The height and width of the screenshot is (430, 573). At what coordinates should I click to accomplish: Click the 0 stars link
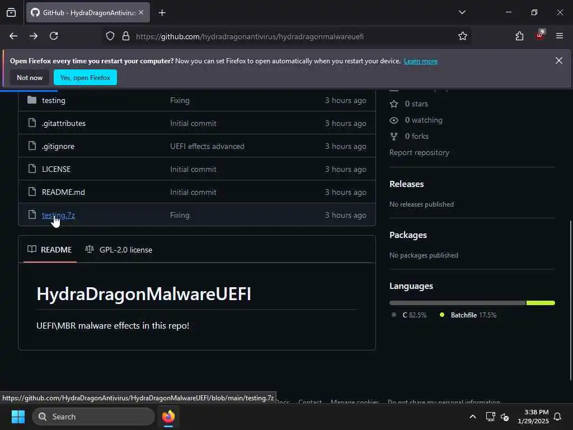click(x=416, y=104)
